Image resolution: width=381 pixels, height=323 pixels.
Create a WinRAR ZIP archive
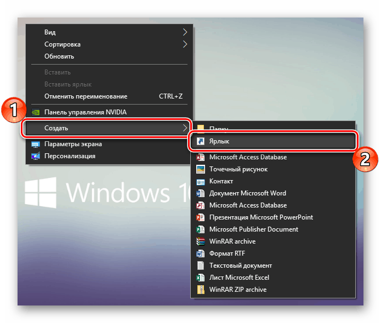point(273,290)
